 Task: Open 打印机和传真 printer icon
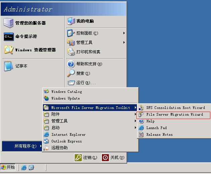click(x=71, y=52)
